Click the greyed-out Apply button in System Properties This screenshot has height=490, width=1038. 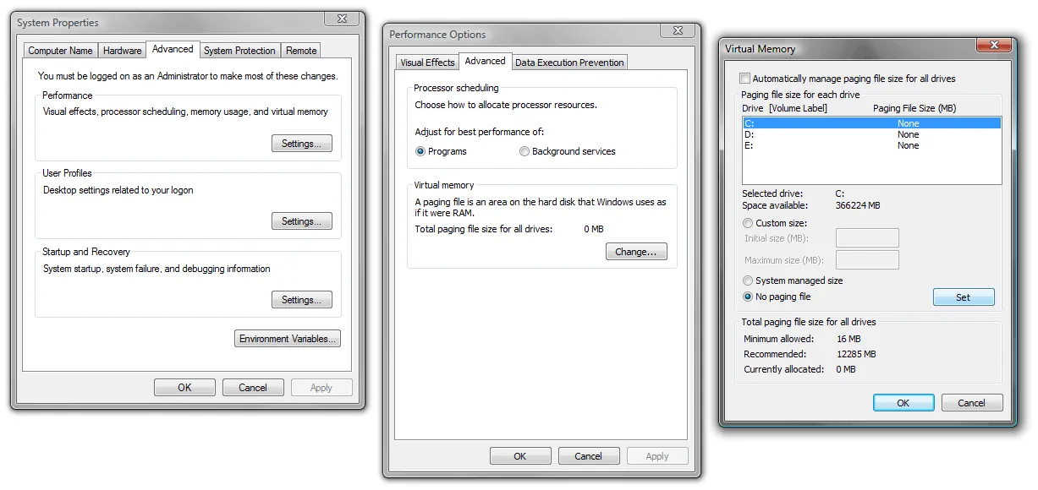(321, 388)
